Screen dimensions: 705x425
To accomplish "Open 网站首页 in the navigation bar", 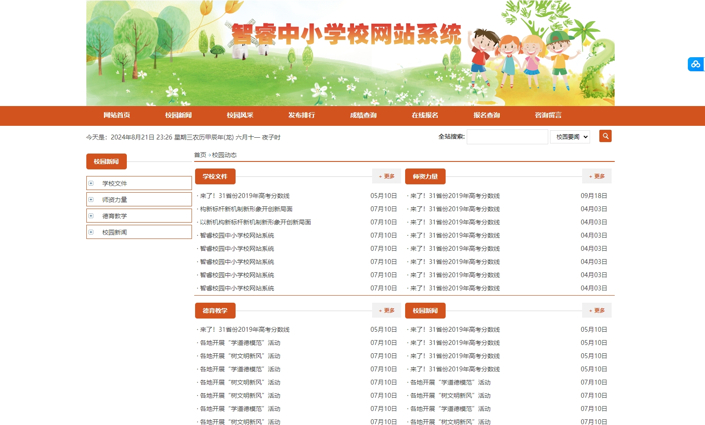I will pyautogui.click(x=117, y=115).
